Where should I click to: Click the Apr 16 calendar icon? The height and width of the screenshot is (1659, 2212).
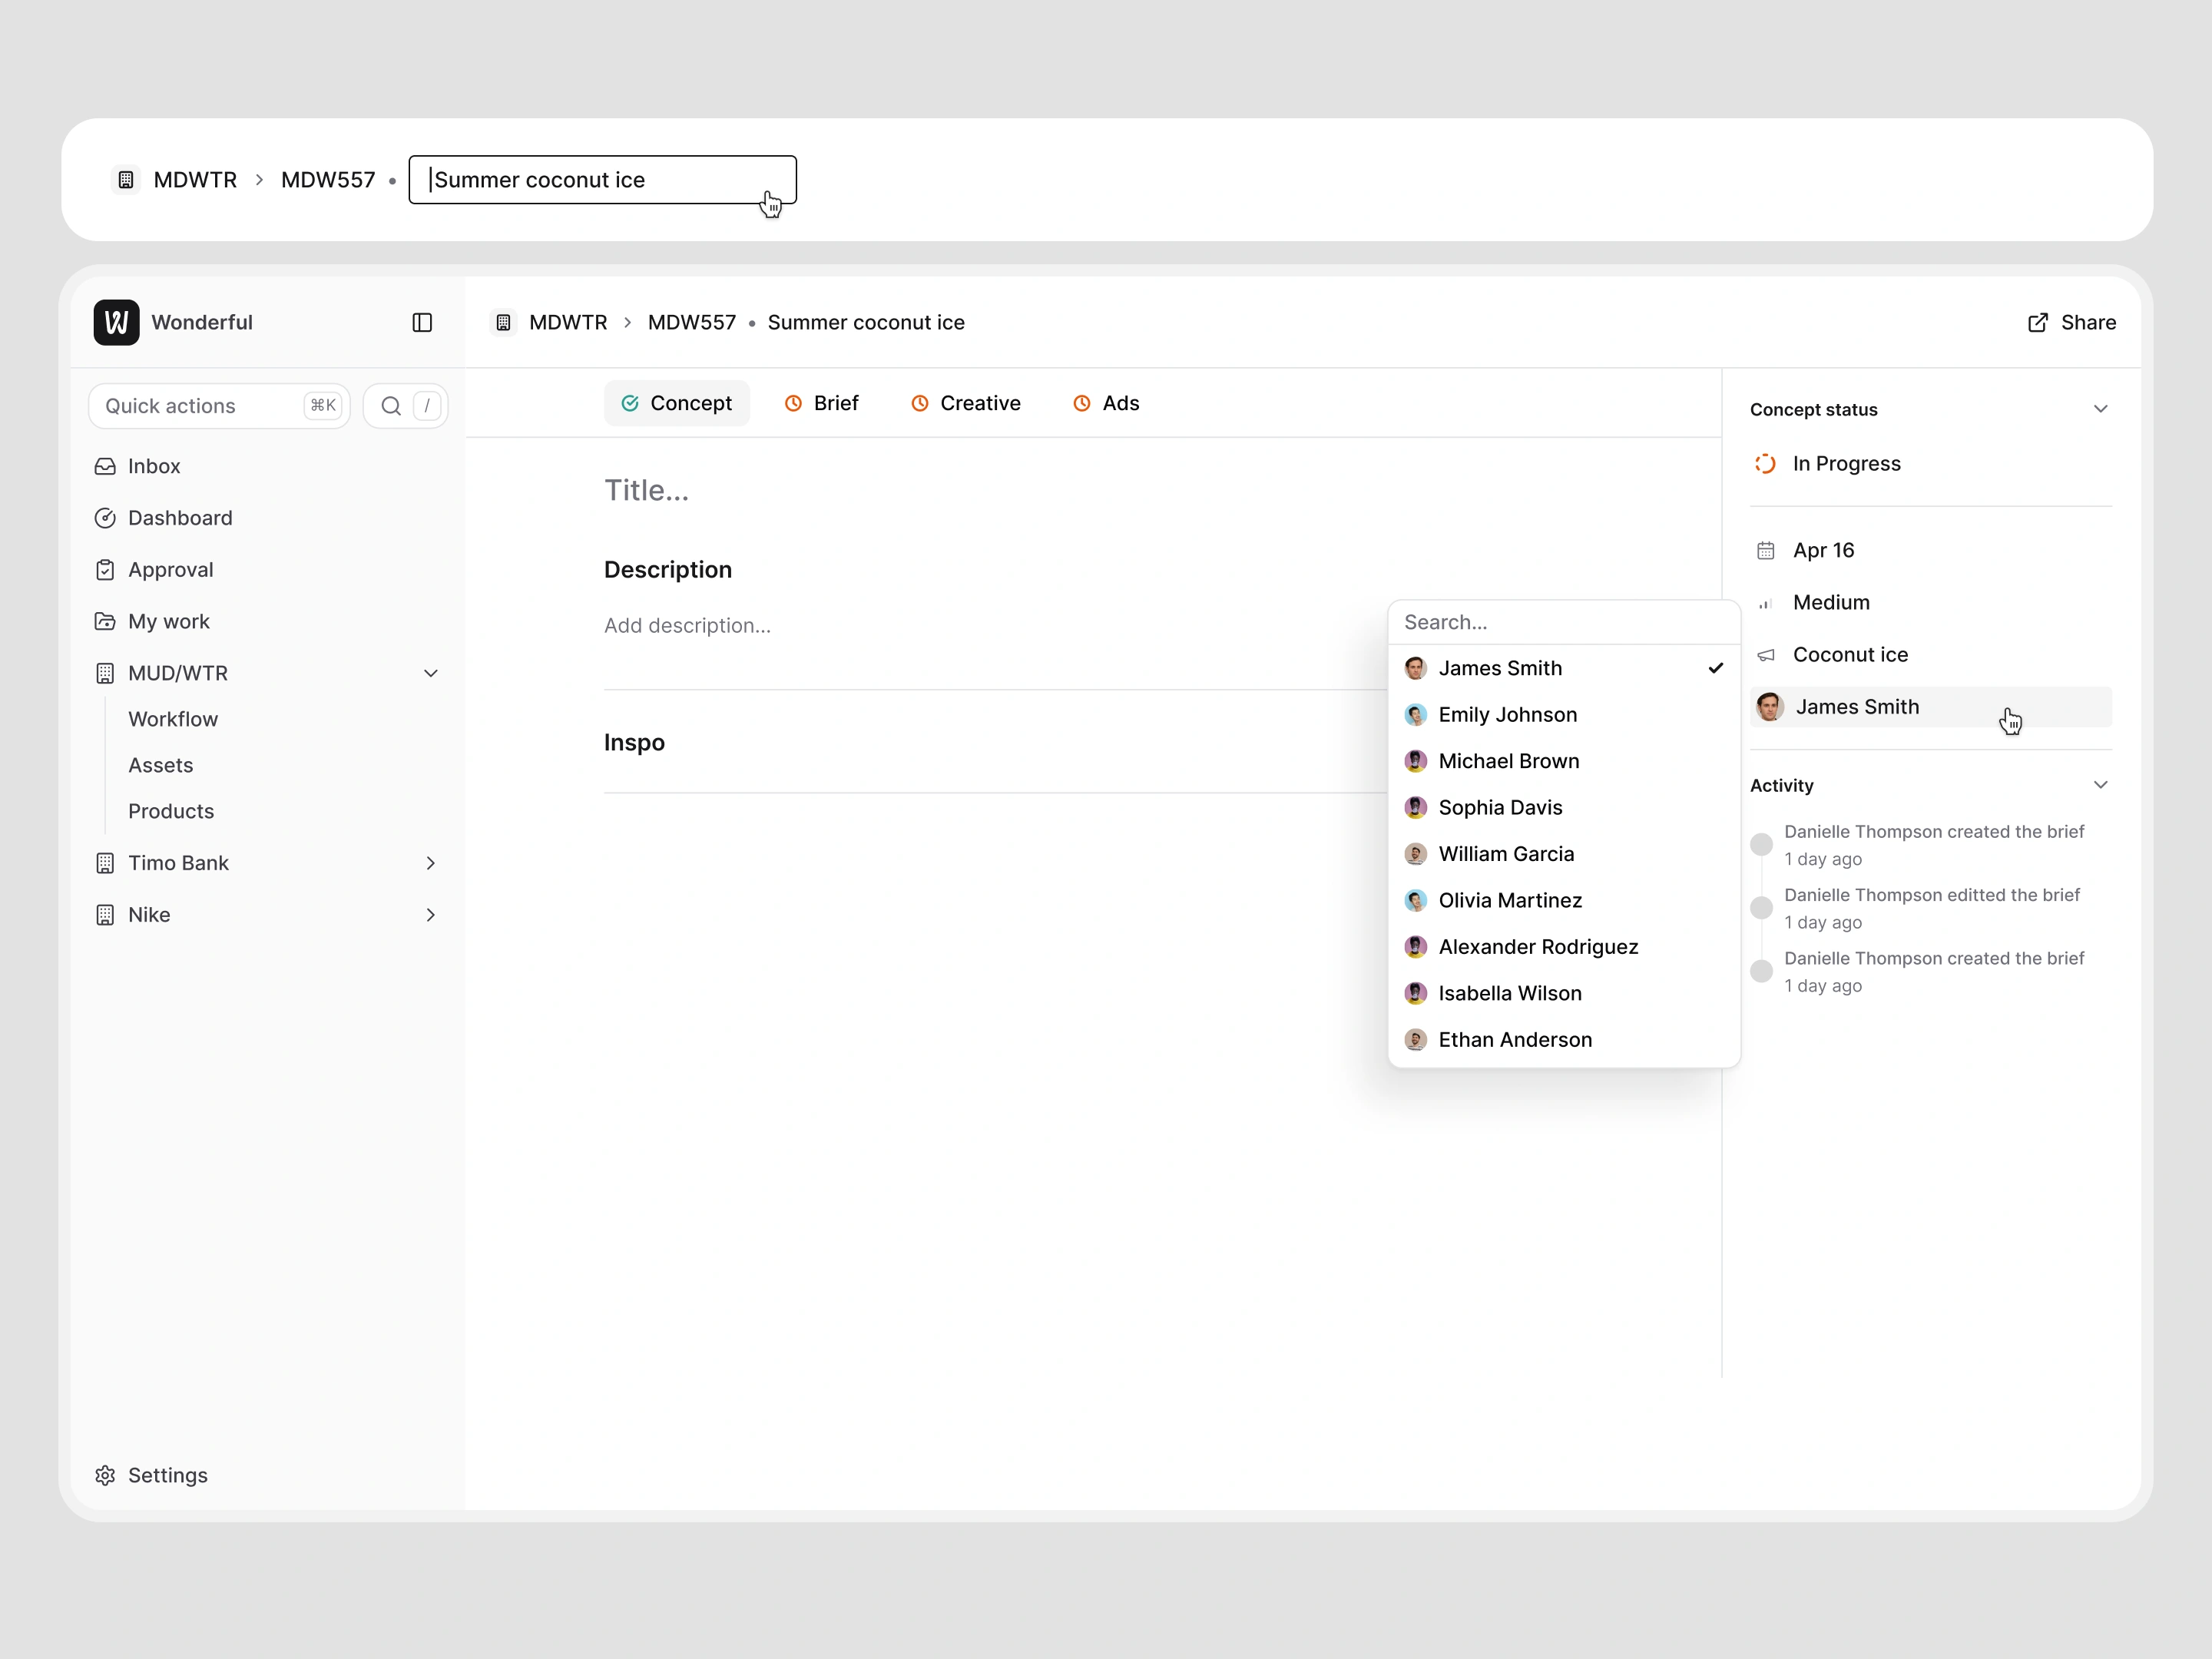coord(1765,550)
